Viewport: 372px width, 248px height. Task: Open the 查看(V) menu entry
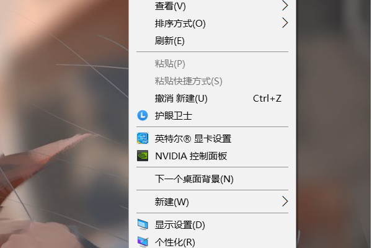212,6
